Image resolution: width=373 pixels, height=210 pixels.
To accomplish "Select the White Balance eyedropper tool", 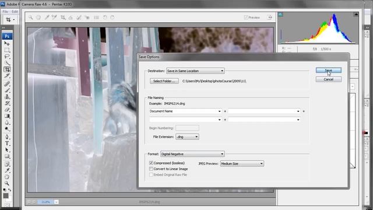I will point(47,17).
